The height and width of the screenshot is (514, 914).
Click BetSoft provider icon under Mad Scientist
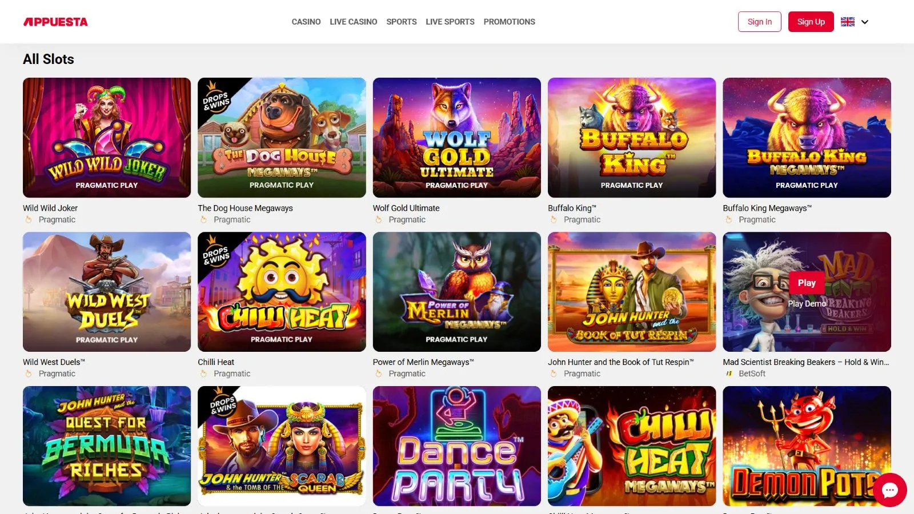pos(729,374)
